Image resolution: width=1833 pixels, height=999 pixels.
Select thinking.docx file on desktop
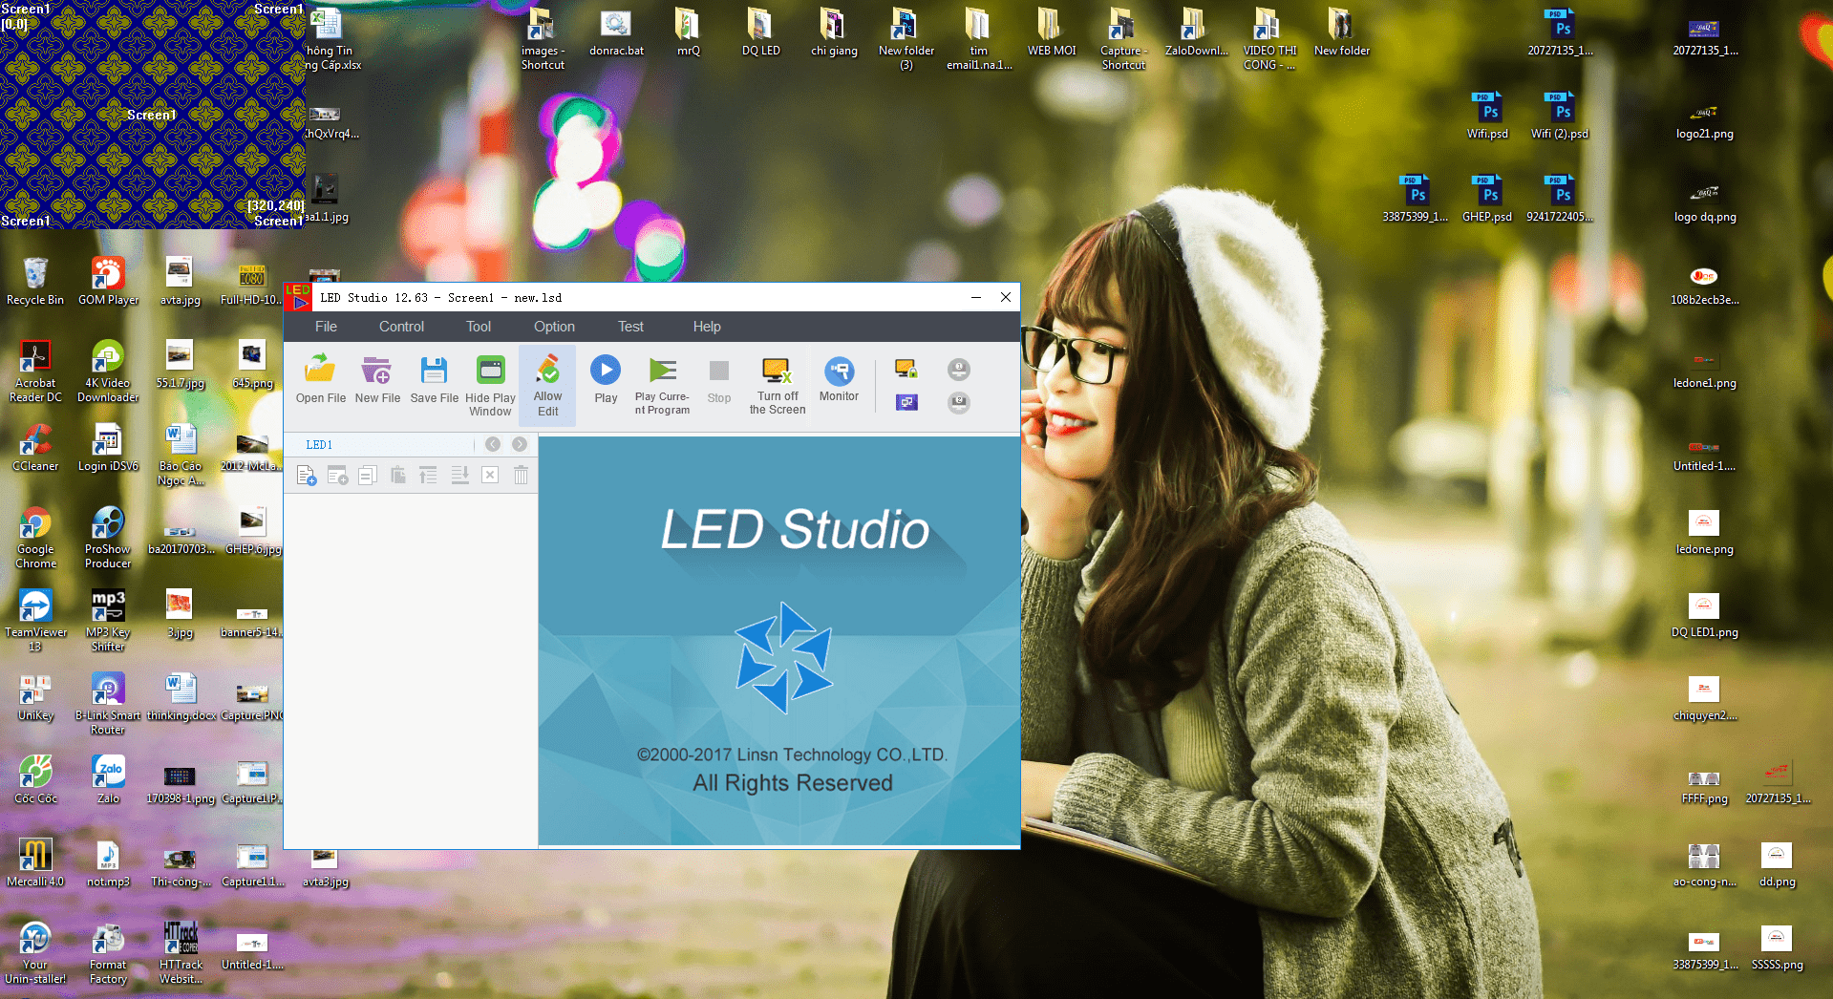point(181,697)
